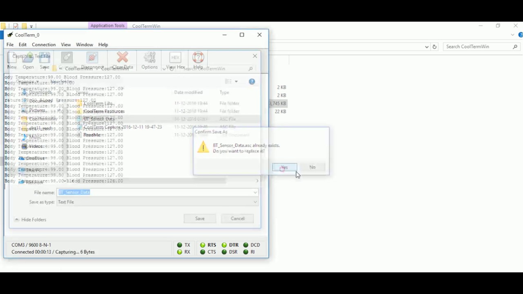Screen dimensions: 523x294
Task: Click the new folder icon in Explorer quick access toolbar
Action: coord(24,26)
